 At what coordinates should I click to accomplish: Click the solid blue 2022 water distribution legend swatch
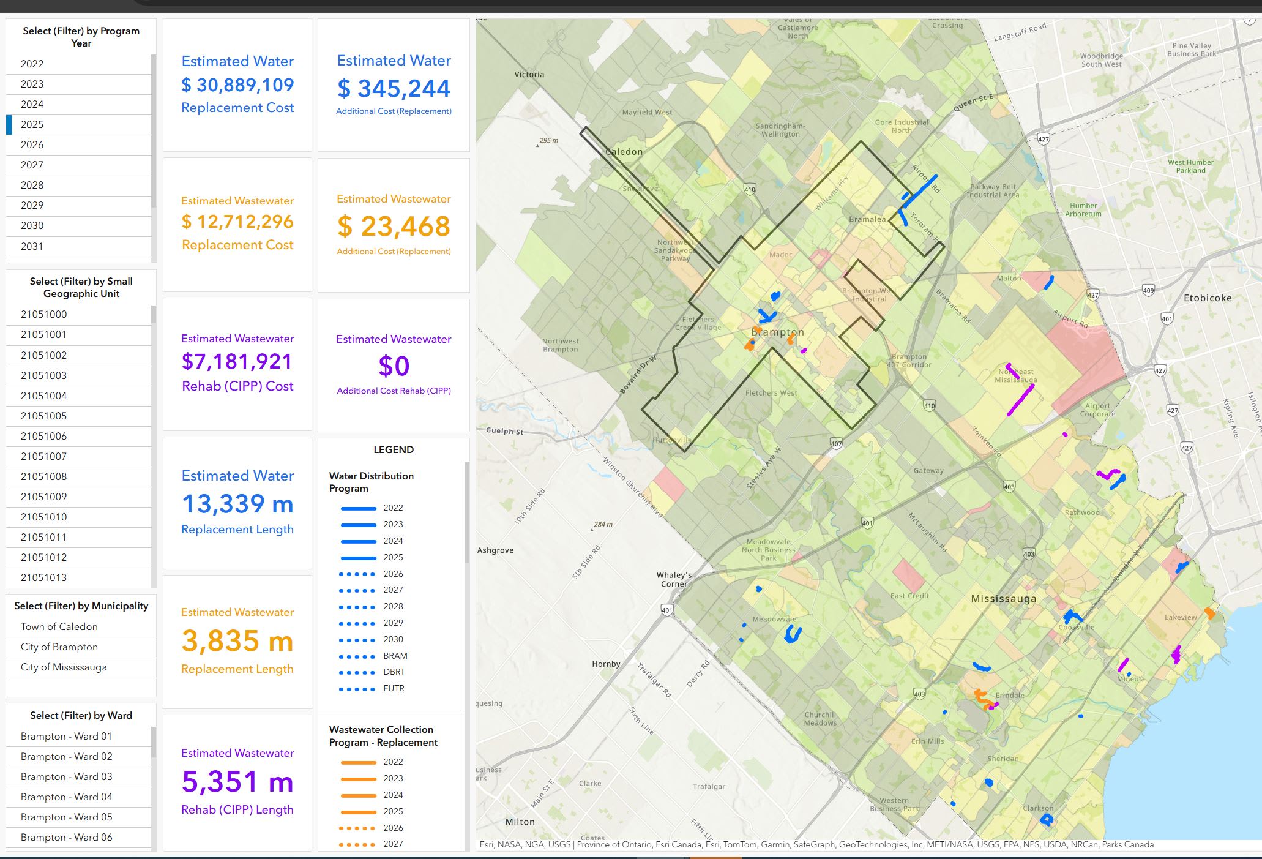[358, 508]
